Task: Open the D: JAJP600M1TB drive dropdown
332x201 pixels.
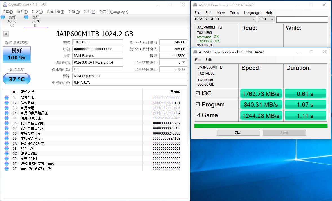Action: point(225,19)
